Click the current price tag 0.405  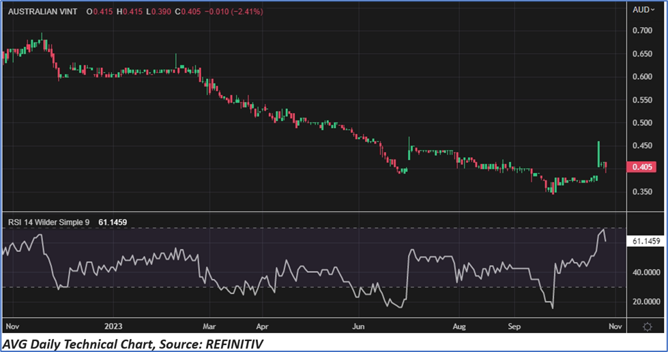(641, 167)
